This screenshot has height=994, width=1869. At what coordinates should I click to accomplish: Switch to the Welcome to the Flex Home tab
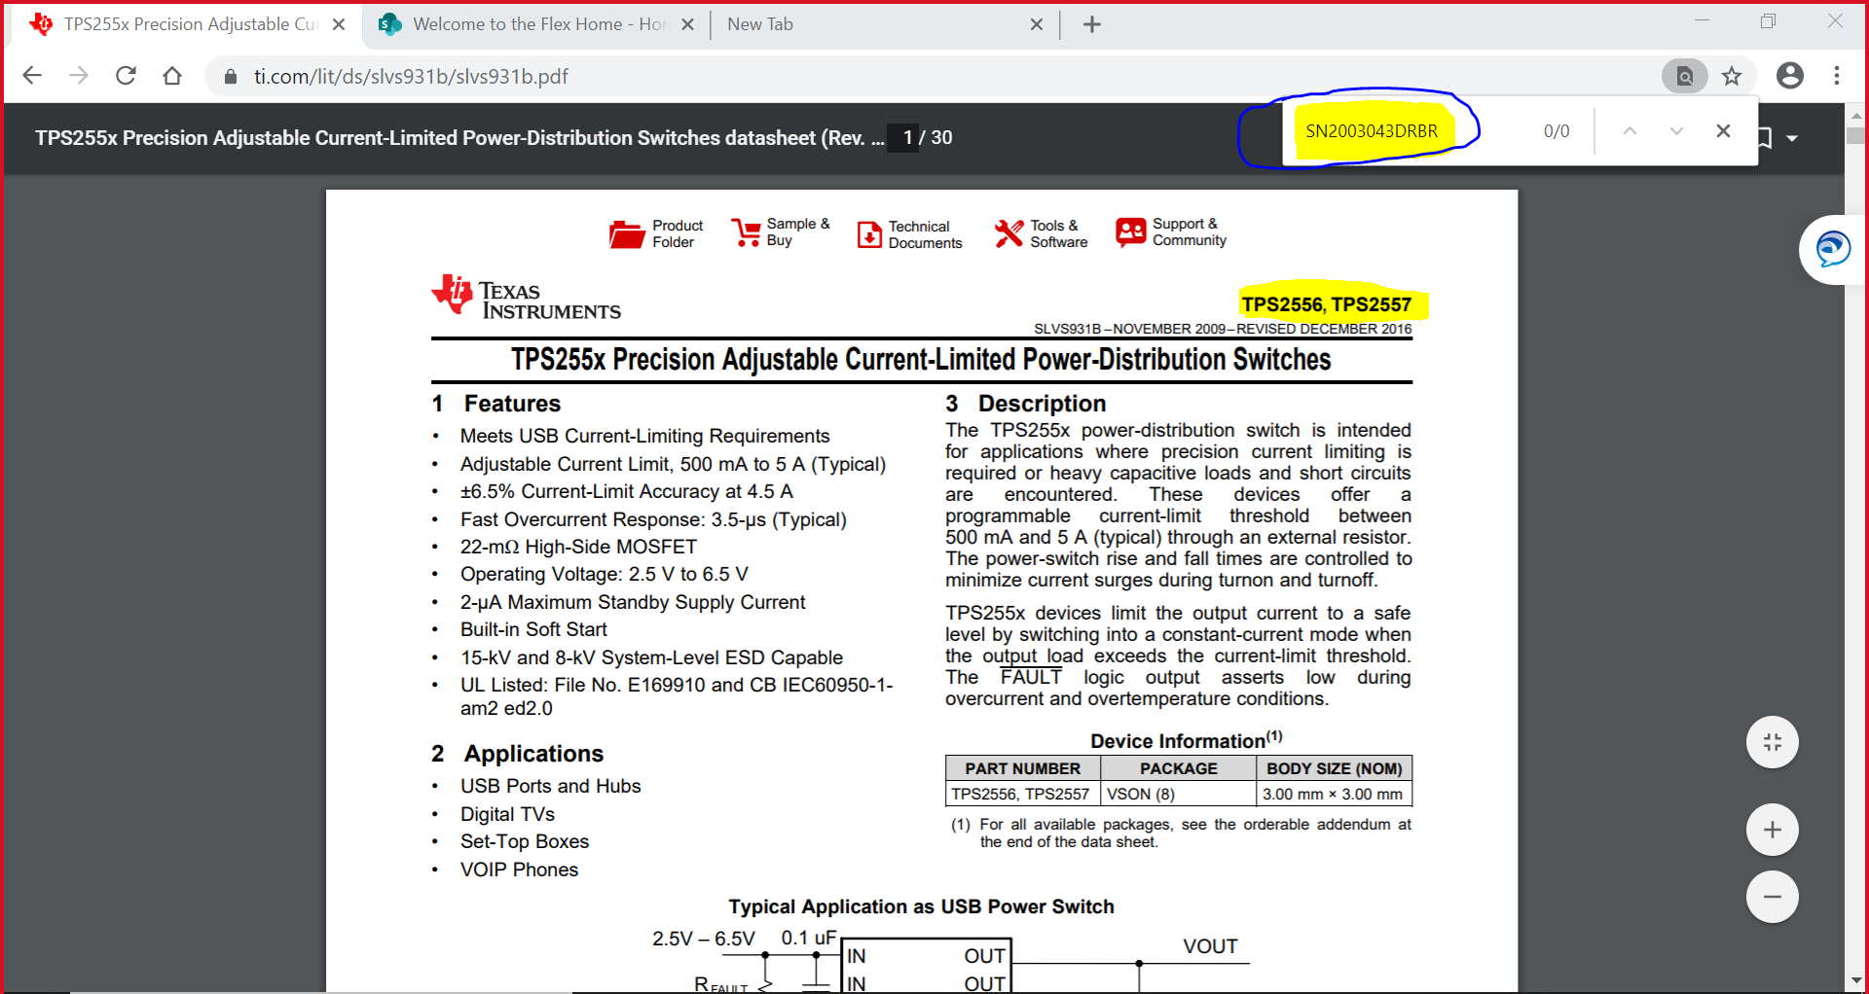click(537, 24)
